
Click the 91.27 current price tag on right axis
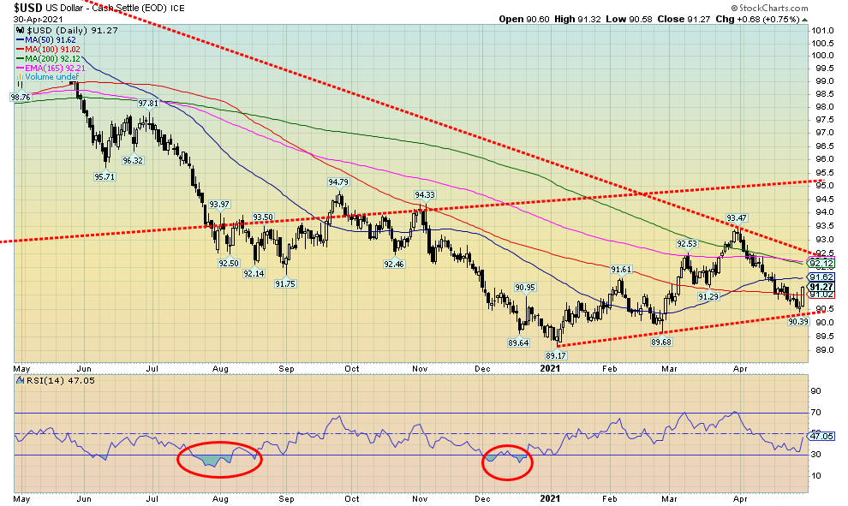tap(823, 287)
